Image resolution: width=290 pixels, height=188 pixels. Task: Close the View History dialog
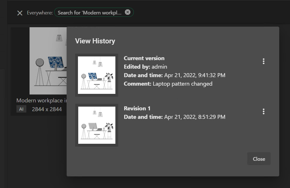(259, 159)
